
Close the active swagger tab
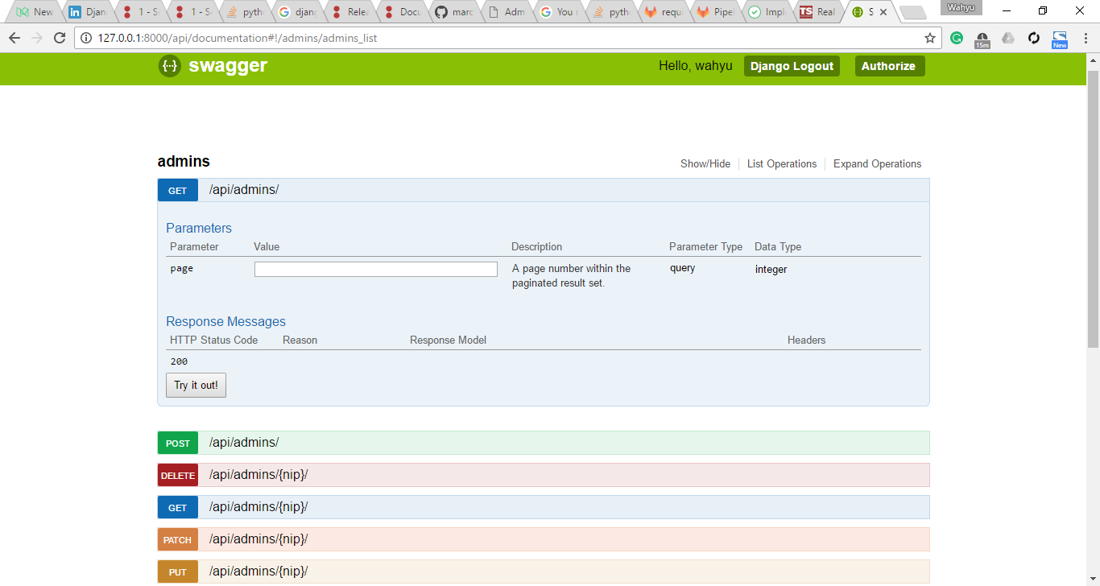click(883, 12)
